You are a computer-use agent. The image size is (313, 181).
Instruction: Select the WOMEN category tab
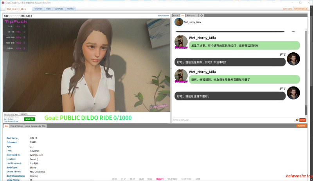point(38,9)
